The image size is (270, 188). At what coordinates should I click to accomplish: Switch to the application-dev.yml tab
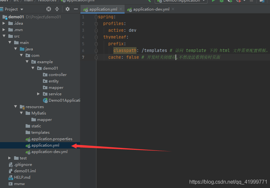151,9
